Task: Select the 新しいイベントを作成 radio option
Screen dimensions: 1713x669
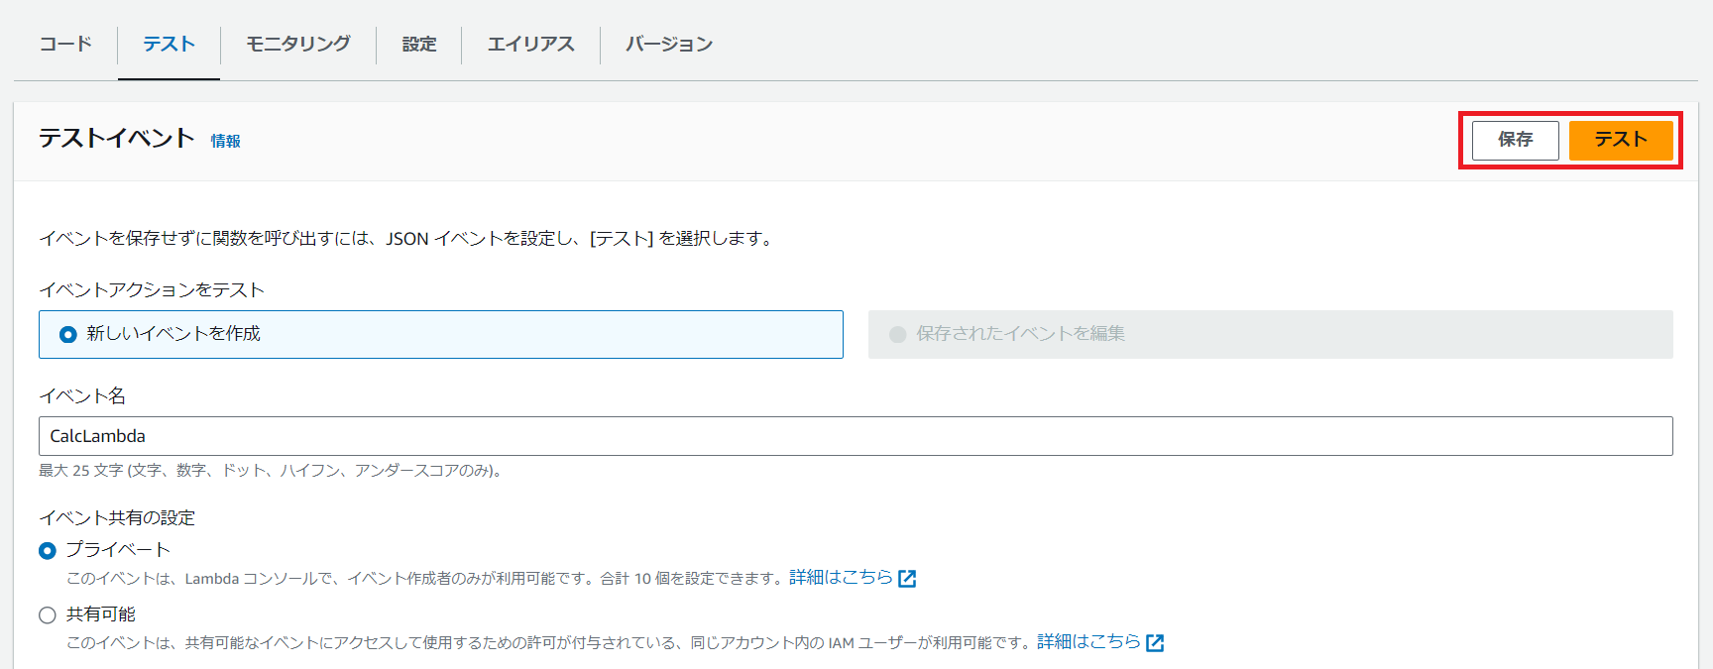Action: [x=68, y=335]
